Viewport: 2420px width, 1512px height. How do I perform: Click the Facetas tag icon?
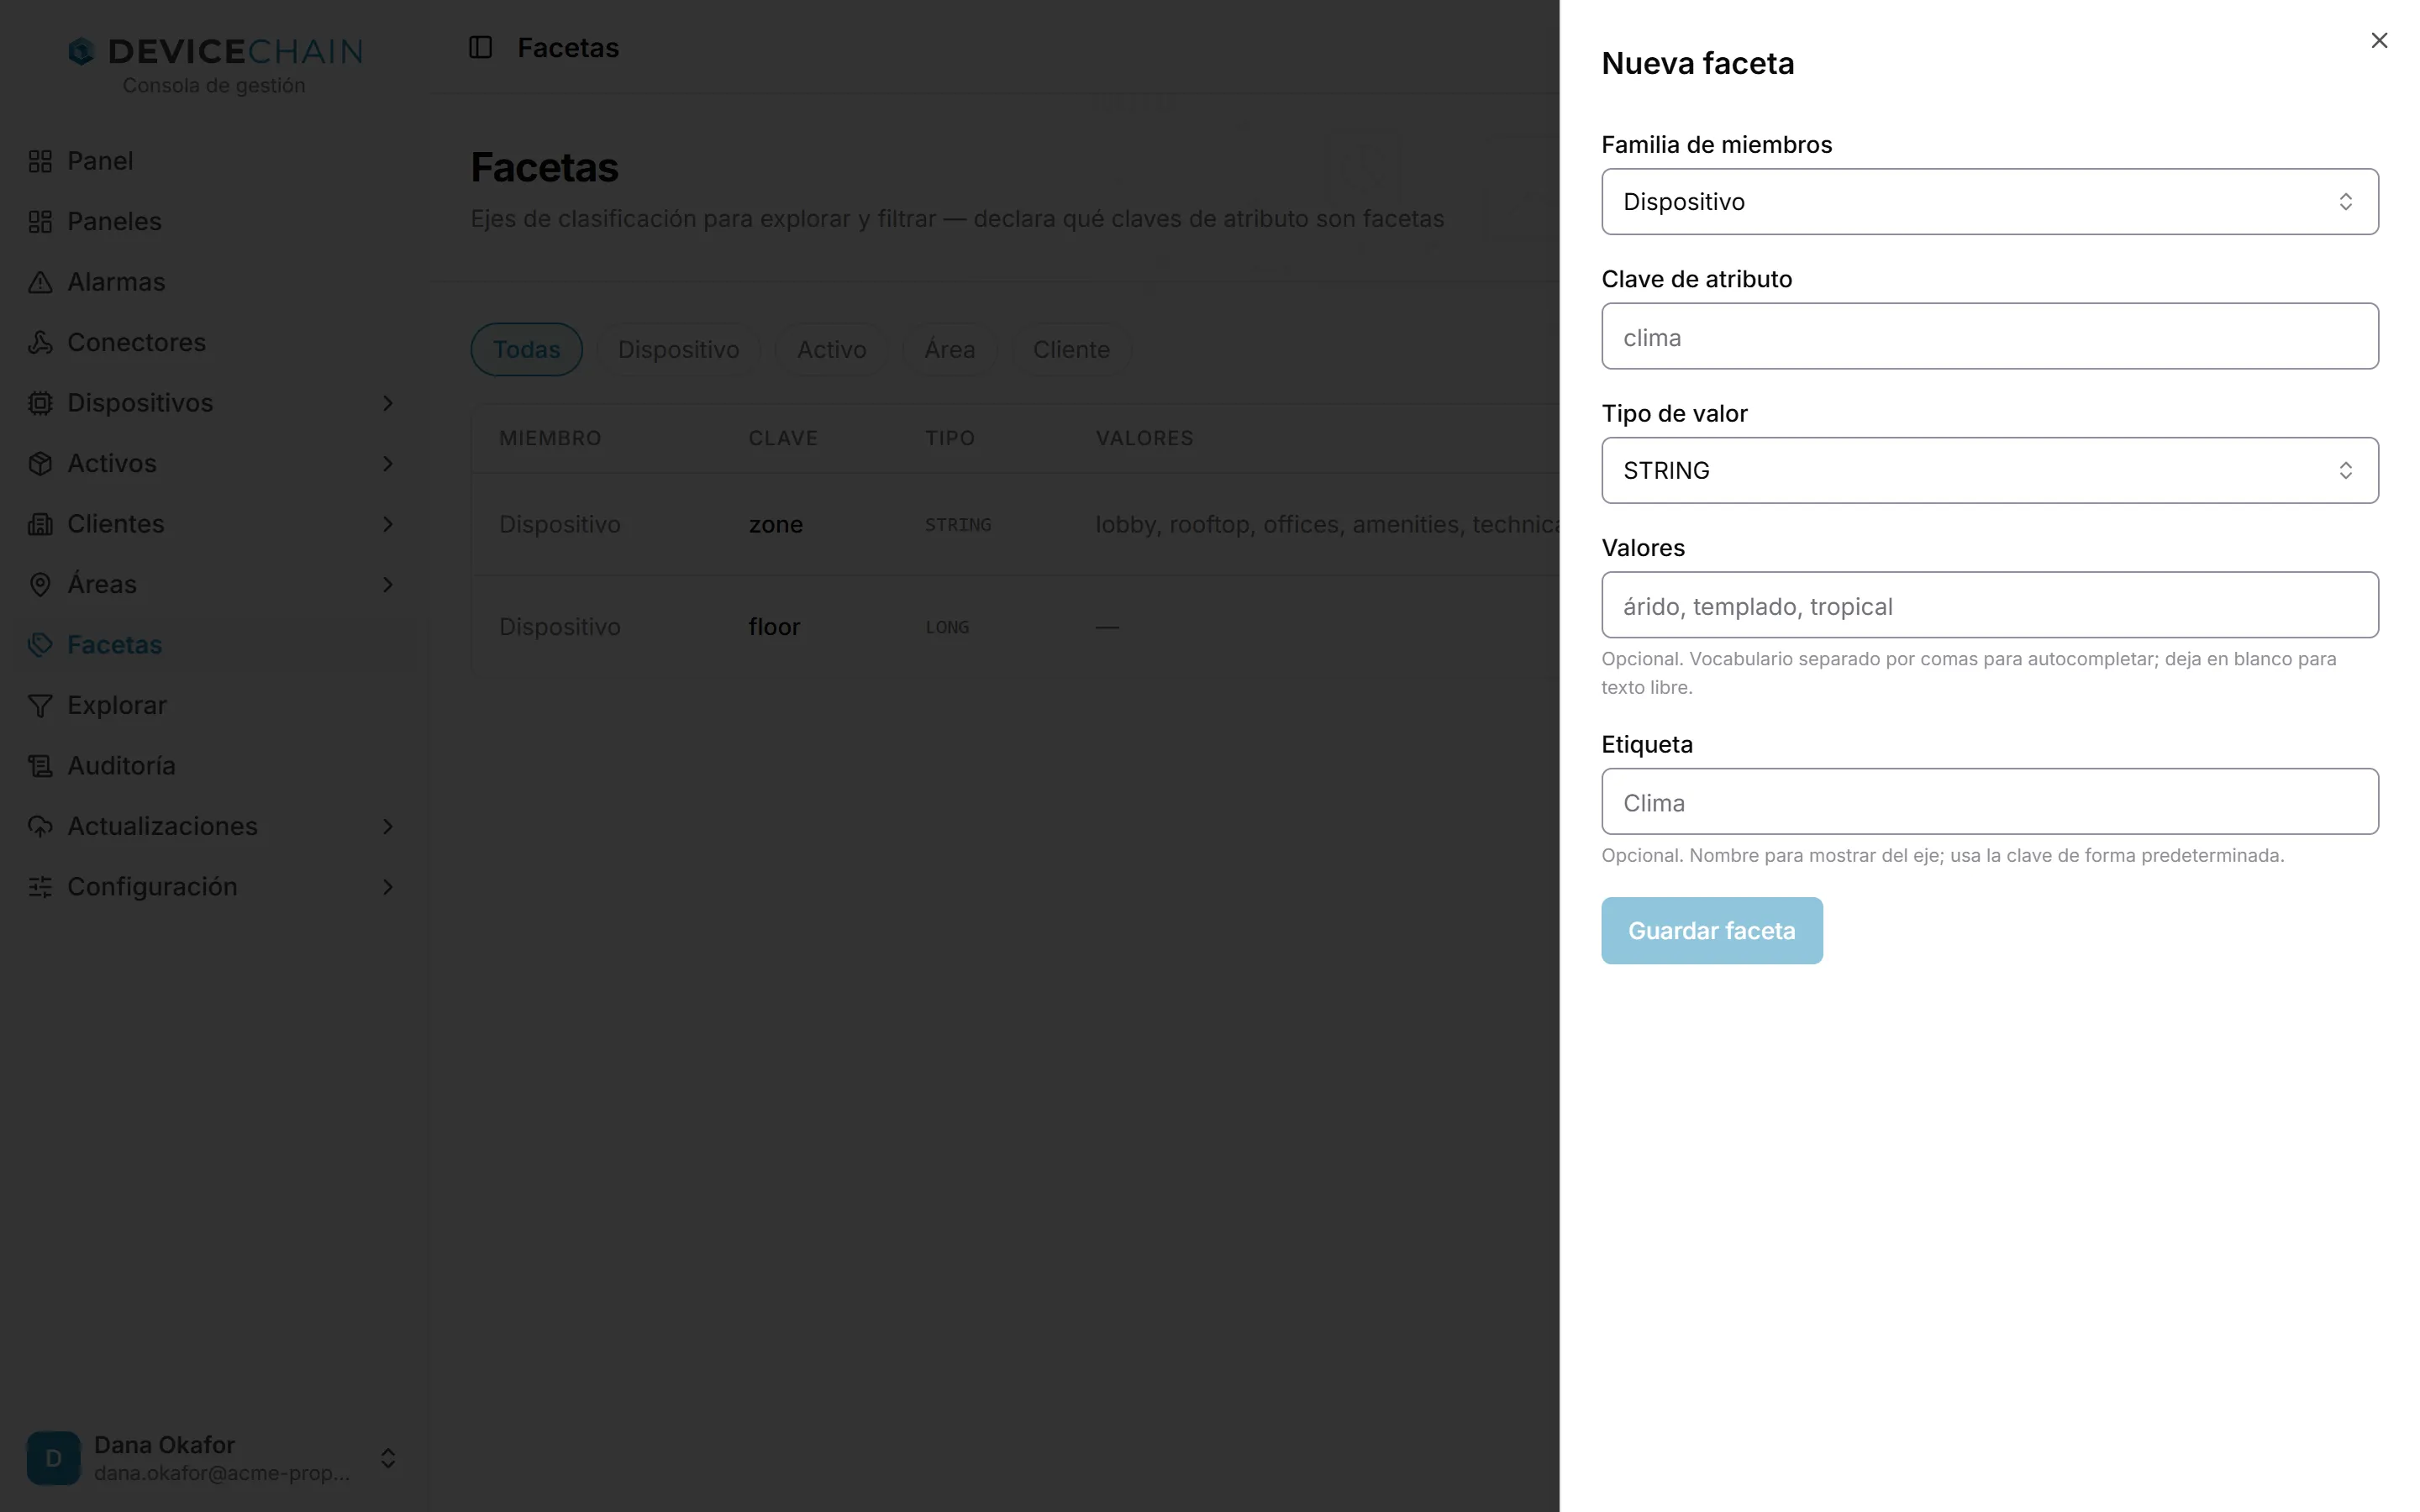coord(40,645)
